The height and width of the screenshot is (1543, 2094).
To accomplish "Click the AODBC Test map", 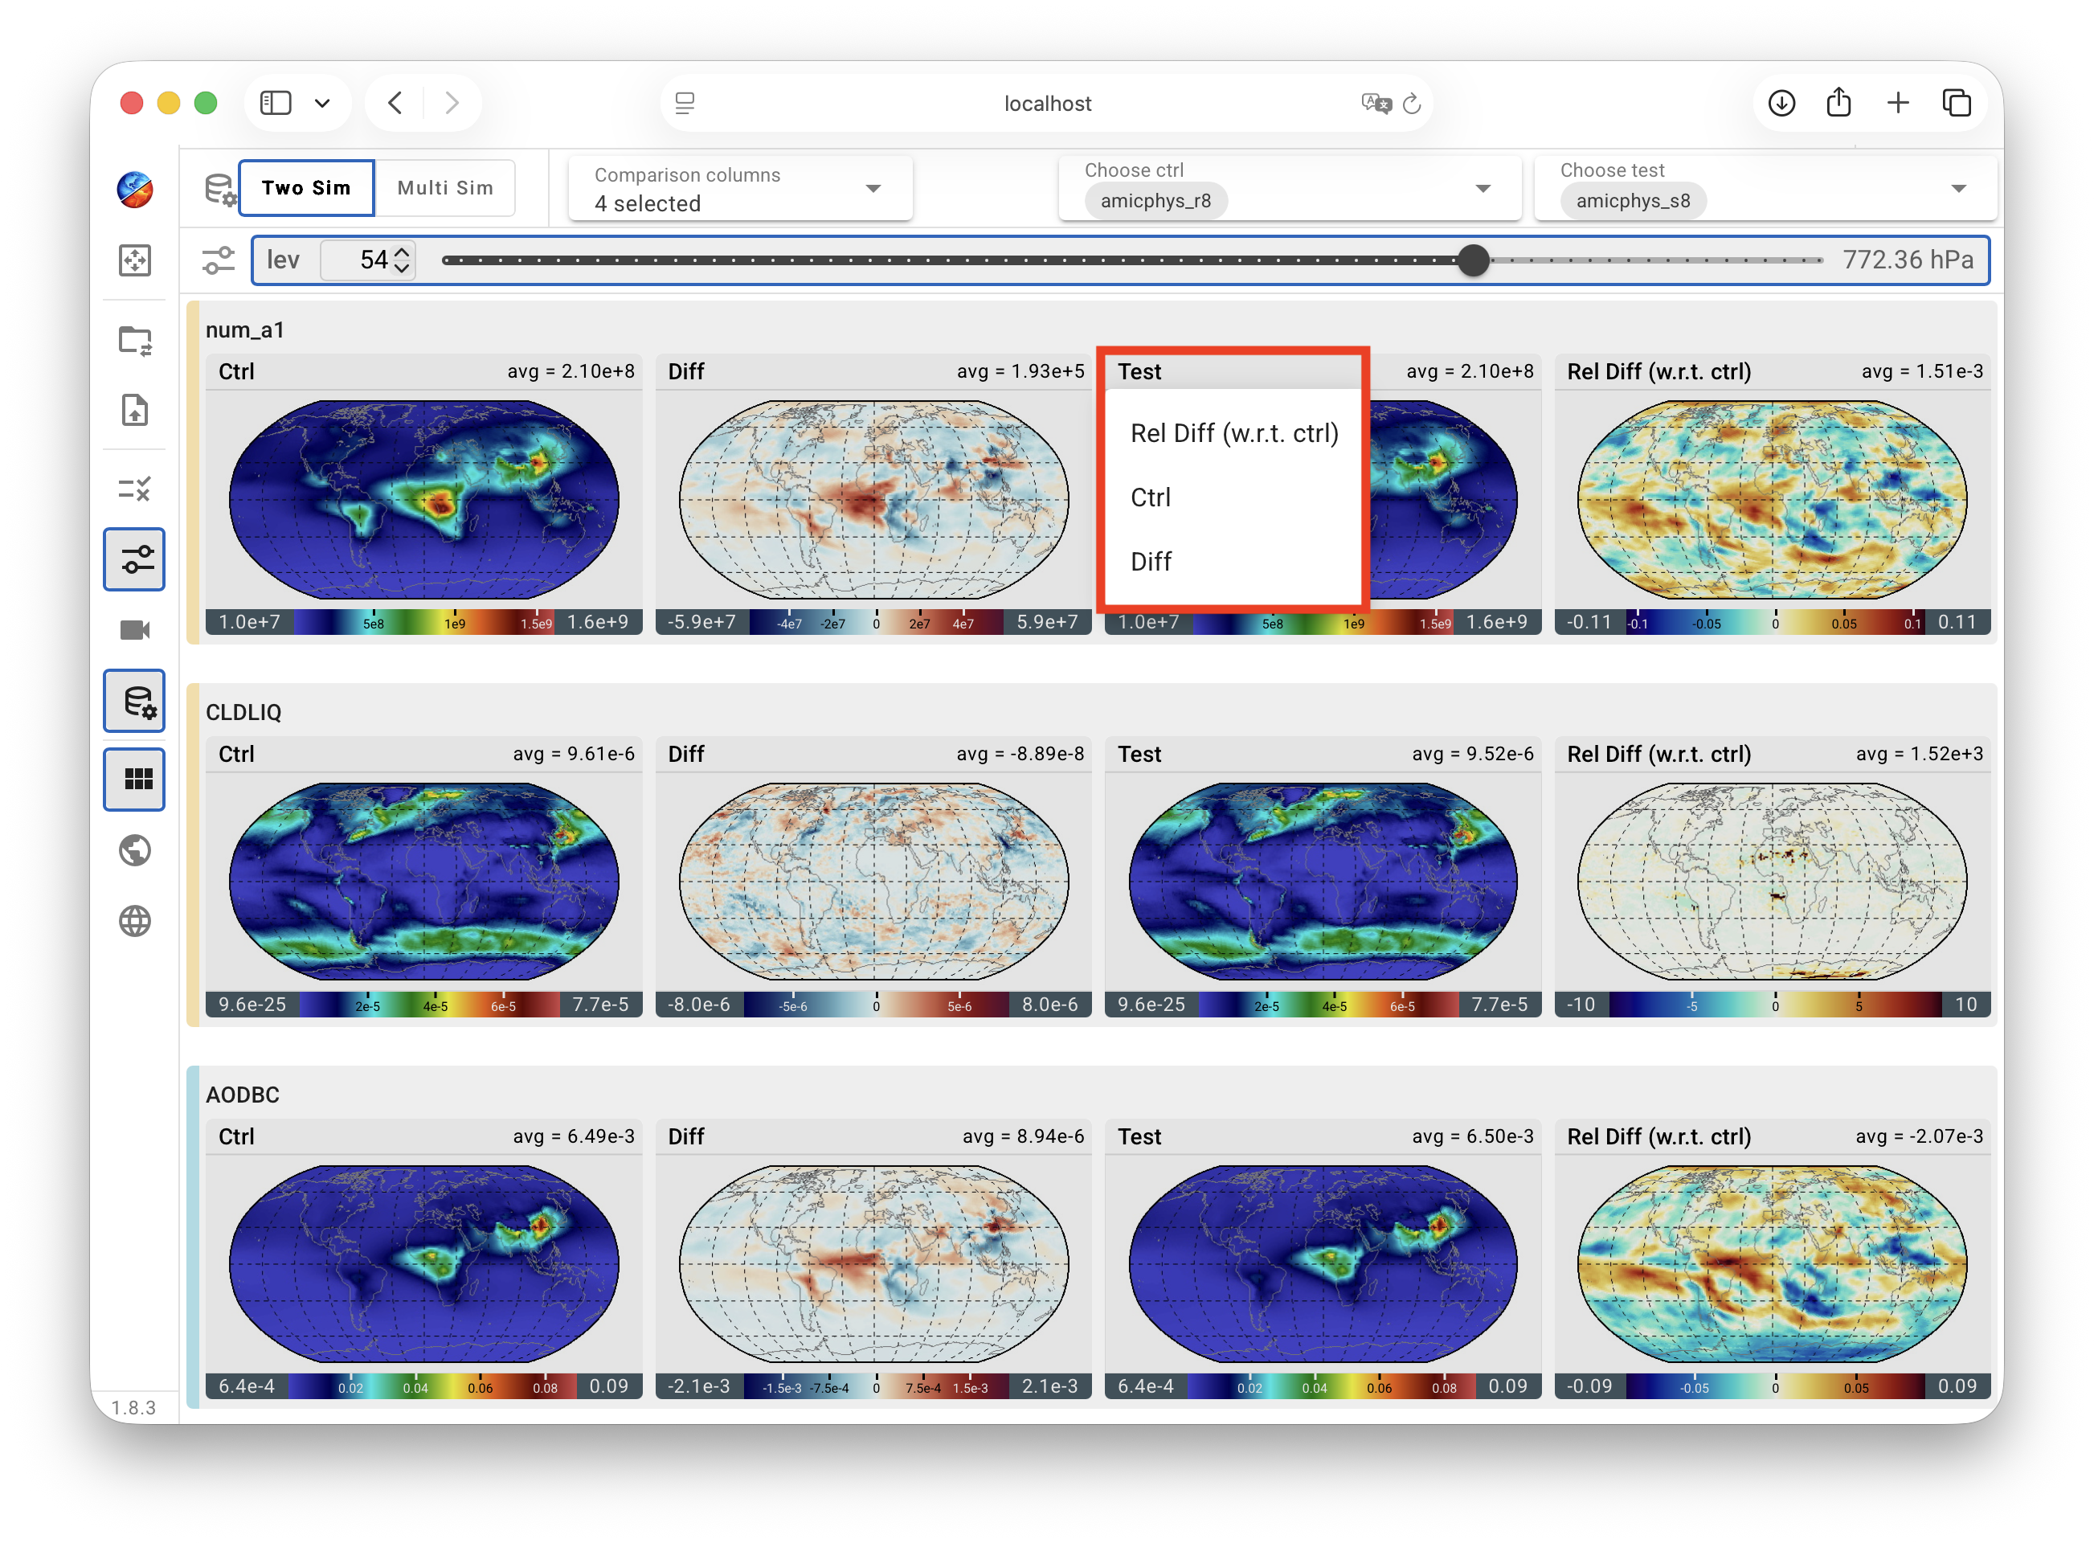I will click(x=1323, y=1265).
